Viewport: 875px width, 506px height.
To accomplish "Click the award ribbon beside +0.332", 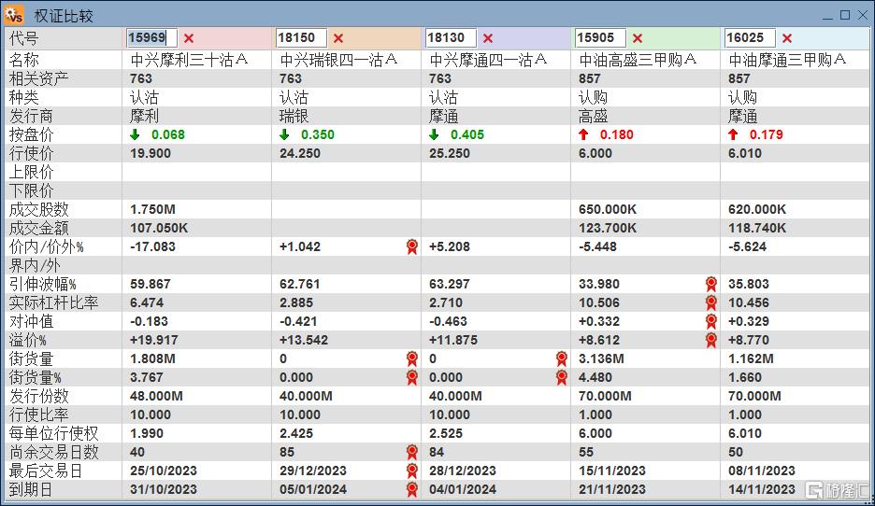I will click(x=710, y=321).
